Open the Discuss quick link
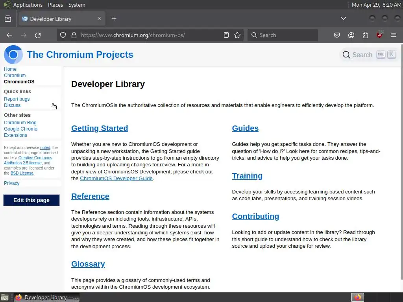This screenshot has width=403, height=302. click(12, 105)
